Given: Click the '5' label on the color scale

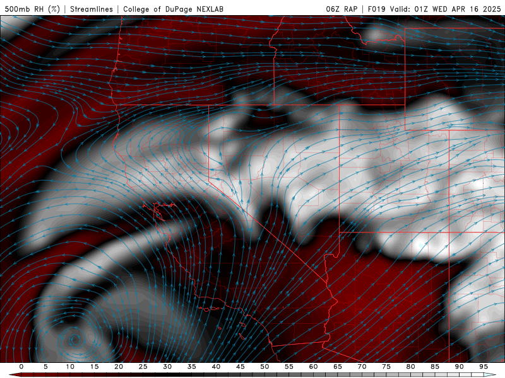Looking at the screenshot, I should pyautogui.click(x=45, y=367).
